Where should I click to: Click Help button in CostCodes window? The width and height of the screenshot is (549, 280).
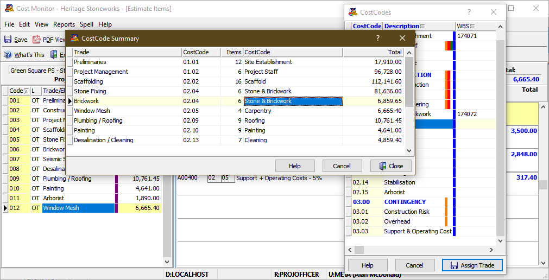pos(367,265)
